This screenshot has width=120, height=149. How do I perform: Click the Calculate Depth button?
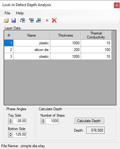(x=89, y=121)
